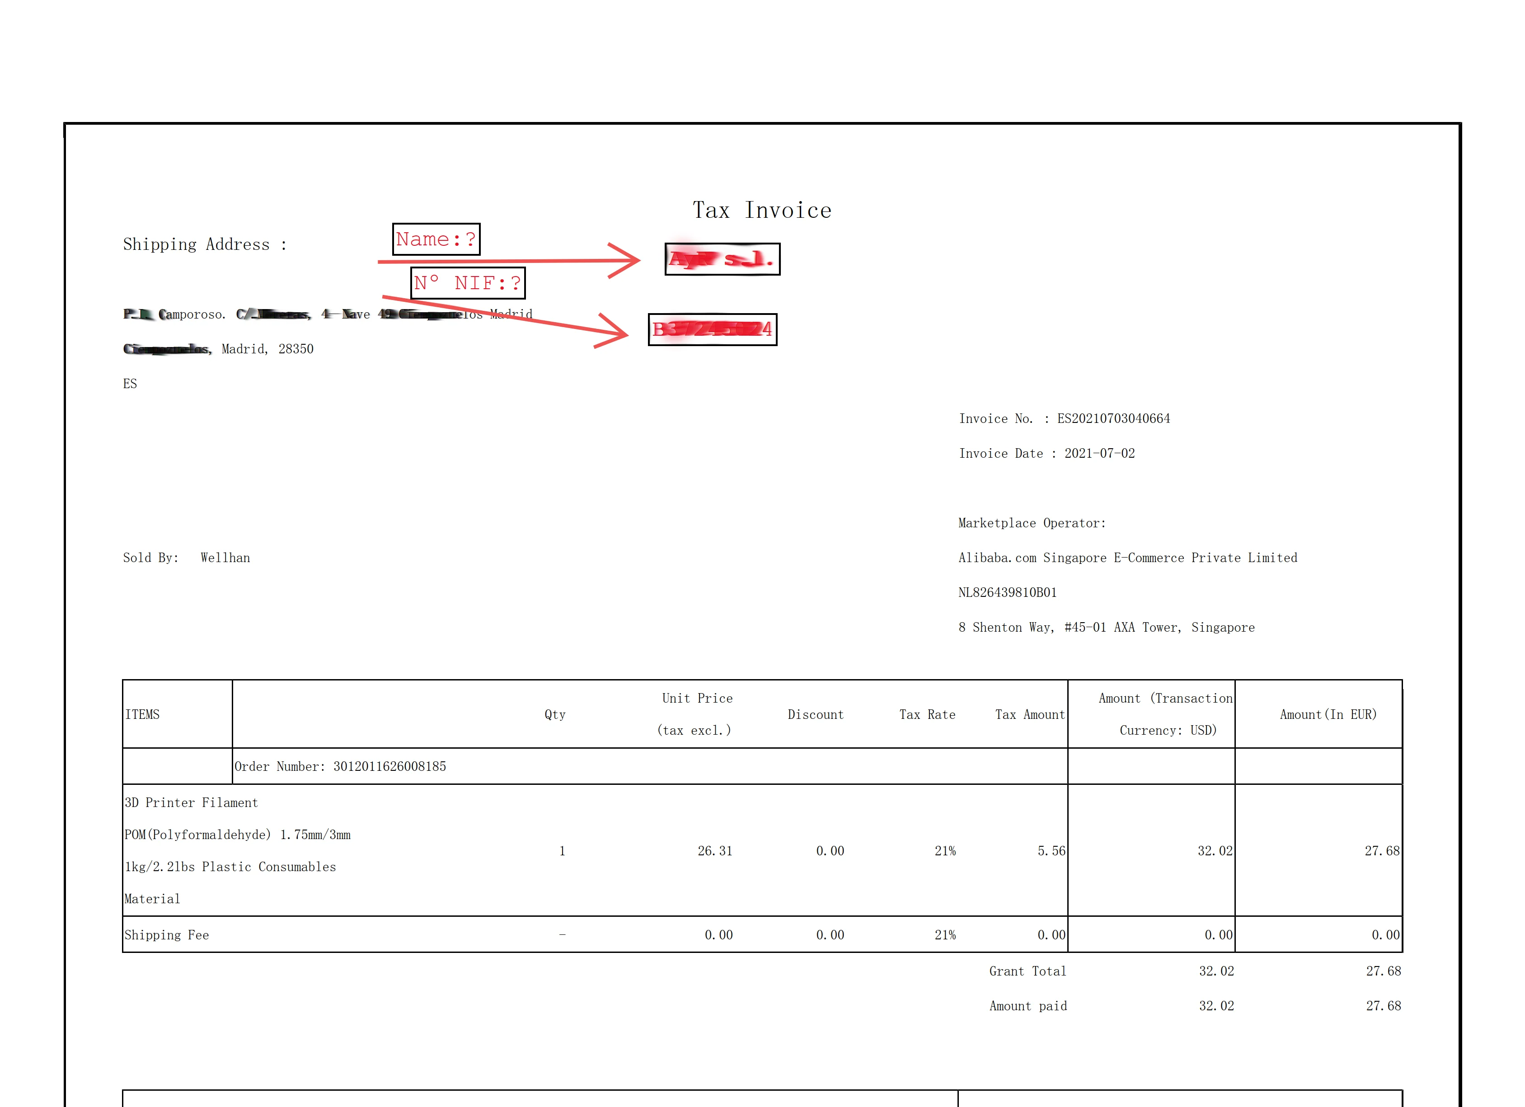Click the blurred NIF number box
This screenshot has width=1525, height=1107.
pyautogui.click(x=712, y=329)
